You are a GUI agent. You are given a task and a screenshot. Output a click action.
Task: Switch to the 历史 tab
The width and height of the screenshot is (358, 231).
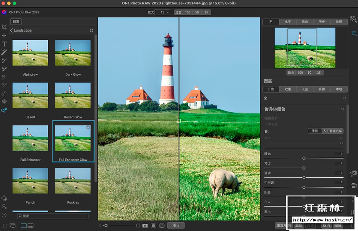[x=321, y=22]
